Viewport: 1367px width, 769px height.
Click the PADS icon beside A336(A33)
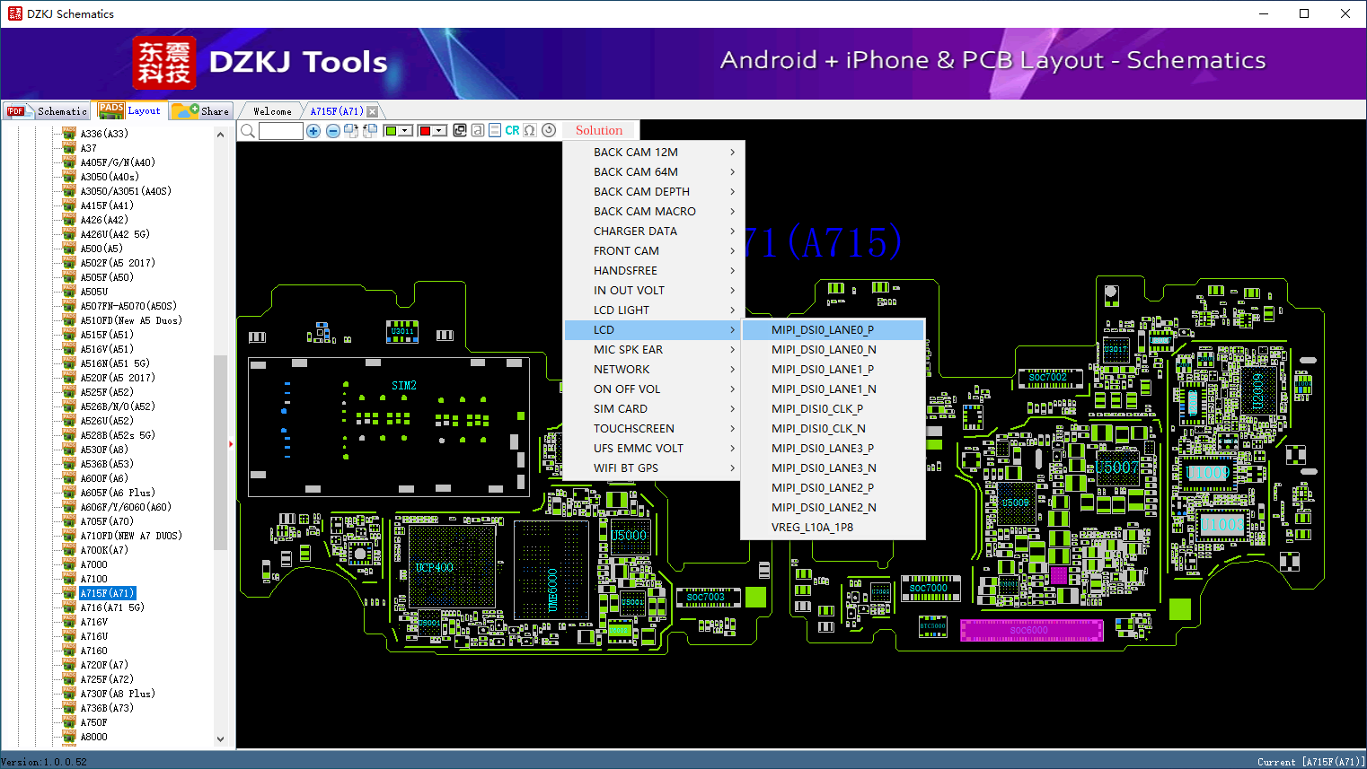(69, 134)
